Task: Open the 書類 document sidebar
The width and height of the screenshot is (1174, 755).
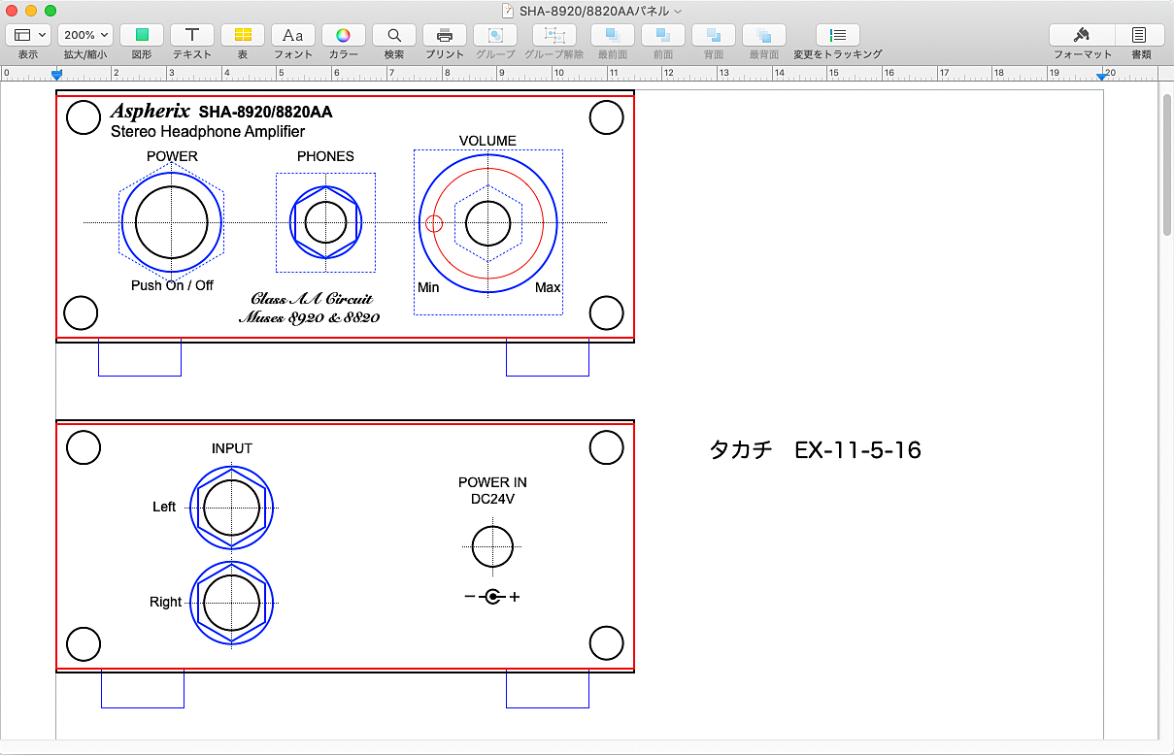Action: [1141, 35]
